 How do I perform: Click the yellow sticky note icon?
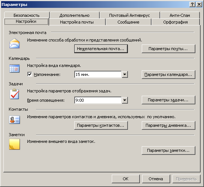click(x=15, y=144)
